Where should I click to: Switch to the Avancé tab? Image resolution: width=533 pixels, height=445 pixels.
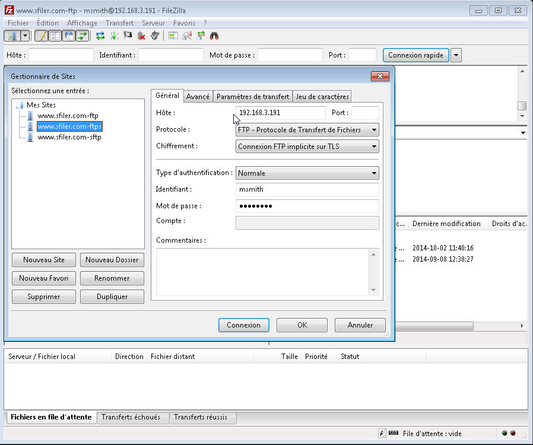198,97
